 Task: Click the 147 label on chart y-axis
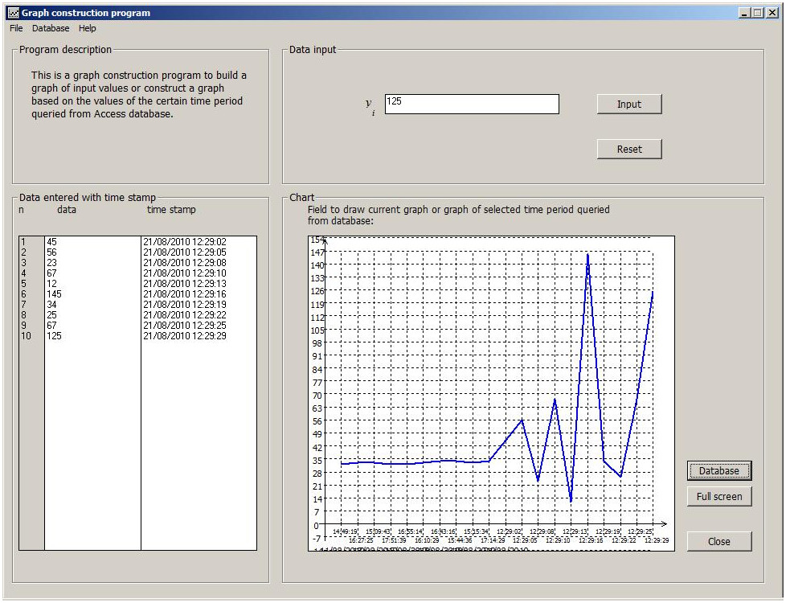317,252
